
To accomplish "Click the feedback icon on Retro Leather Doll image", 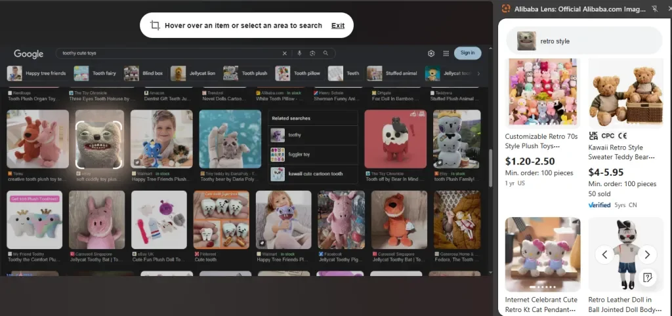I will (647, 278).
